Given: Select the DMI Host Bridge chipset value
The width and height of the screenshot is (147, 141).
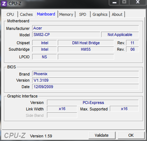Looking at the screenshot, I should (86, 43).
